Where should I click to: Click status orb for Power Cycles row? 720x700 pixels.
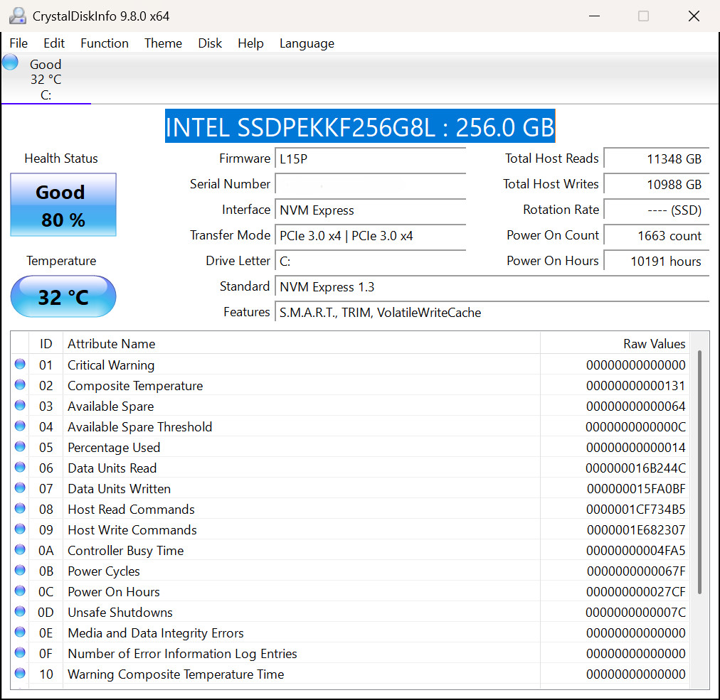[x=20, y=570]
